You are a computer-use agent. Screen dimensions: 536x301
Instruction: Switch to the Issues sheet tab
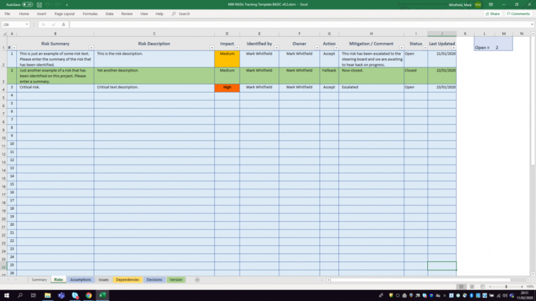point(103,280)
